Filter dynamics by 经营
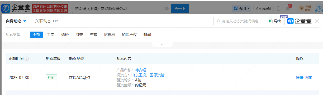323x95 pixels. tap(93, 35)
